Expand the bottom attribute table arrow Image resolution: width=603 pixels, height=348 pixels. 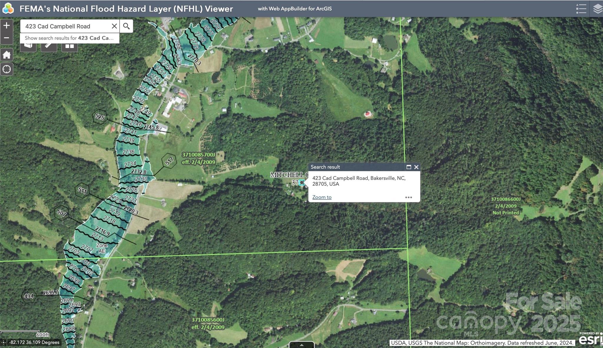pyautogui.click(x=301, y=345)
